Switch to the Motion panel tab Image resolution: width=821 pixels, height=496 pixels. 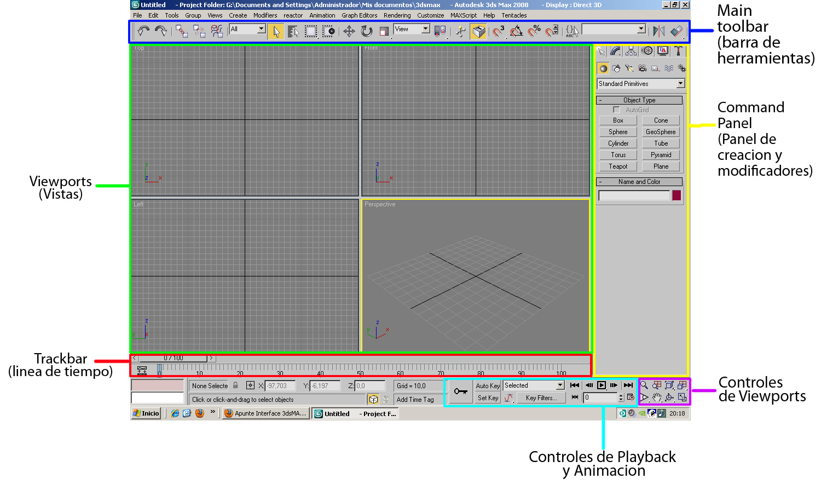click(647, 51)
